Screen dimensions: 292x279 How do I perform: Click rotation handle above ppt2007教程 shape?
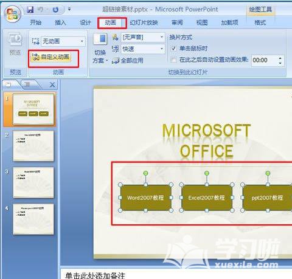click(268, 173)
